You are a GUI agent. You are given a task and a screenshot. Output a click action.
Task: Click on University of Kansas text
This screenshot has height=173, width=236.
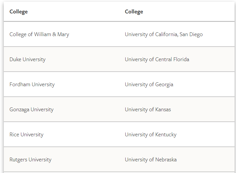pyautogui.click(x=148, y=110)
